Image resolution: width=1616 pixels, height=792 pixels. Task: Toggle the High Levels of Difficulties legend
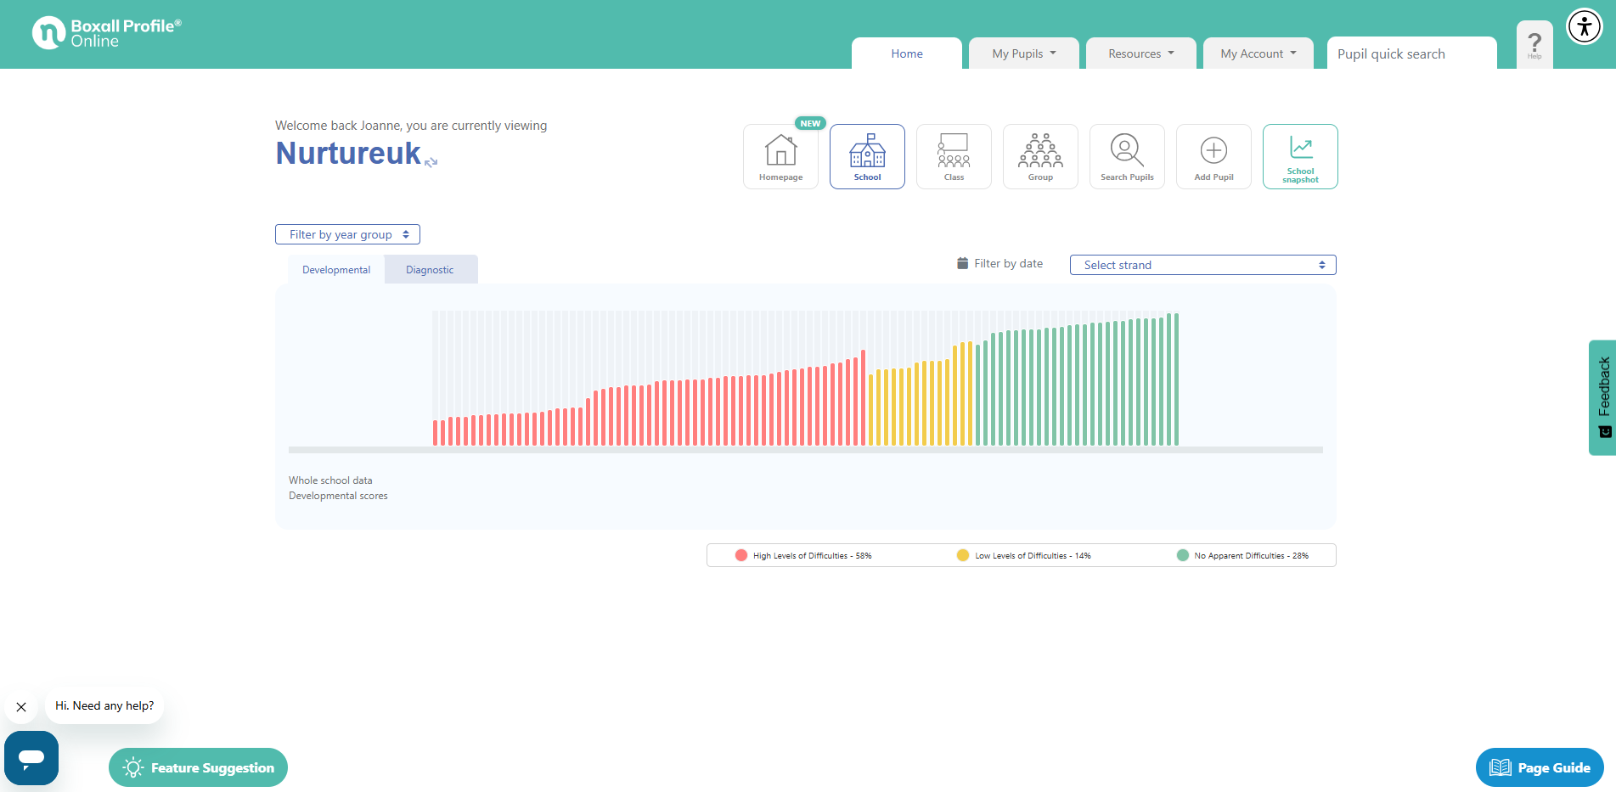pos(803,555)
